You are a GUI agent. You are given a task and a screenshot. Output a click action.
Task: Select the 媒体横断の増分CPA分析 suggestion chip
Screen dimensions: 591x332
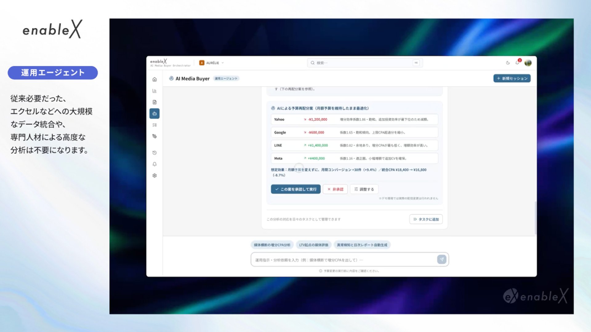(272, 245)
